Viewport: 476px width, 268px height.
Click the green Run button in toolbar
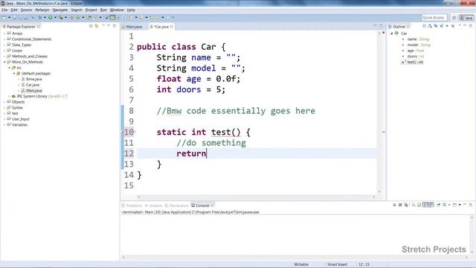coord(50,18)
